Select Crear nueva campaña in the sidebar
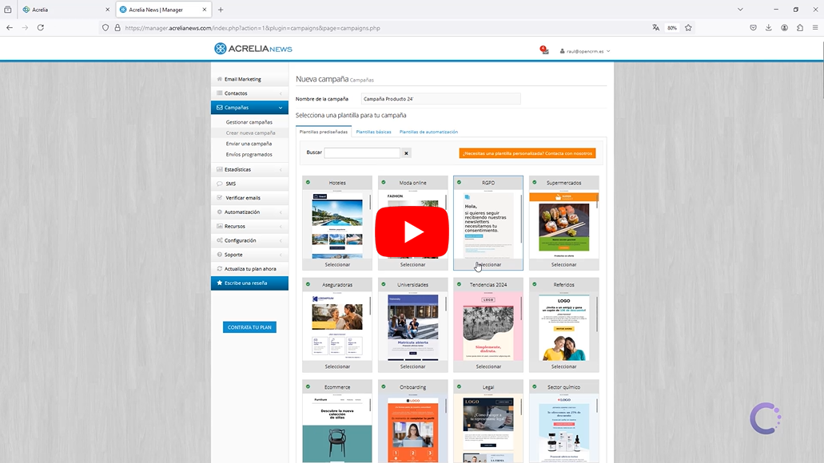 click(250, 133)
